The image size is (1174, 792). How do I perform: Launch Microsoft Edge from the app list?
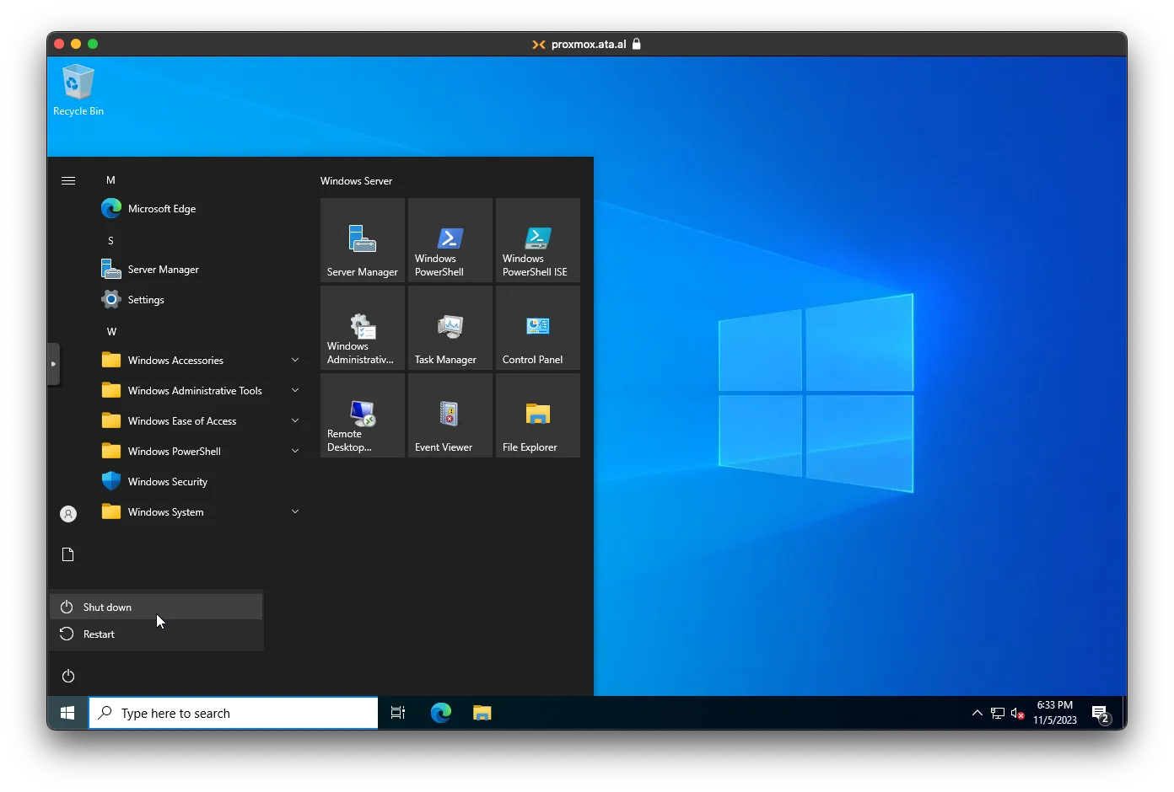pos(200,209)
